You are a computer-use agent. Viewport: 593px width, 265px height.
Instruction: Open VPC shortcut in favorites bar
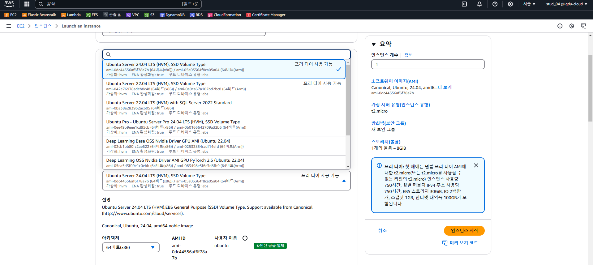(x=133, y=15)
